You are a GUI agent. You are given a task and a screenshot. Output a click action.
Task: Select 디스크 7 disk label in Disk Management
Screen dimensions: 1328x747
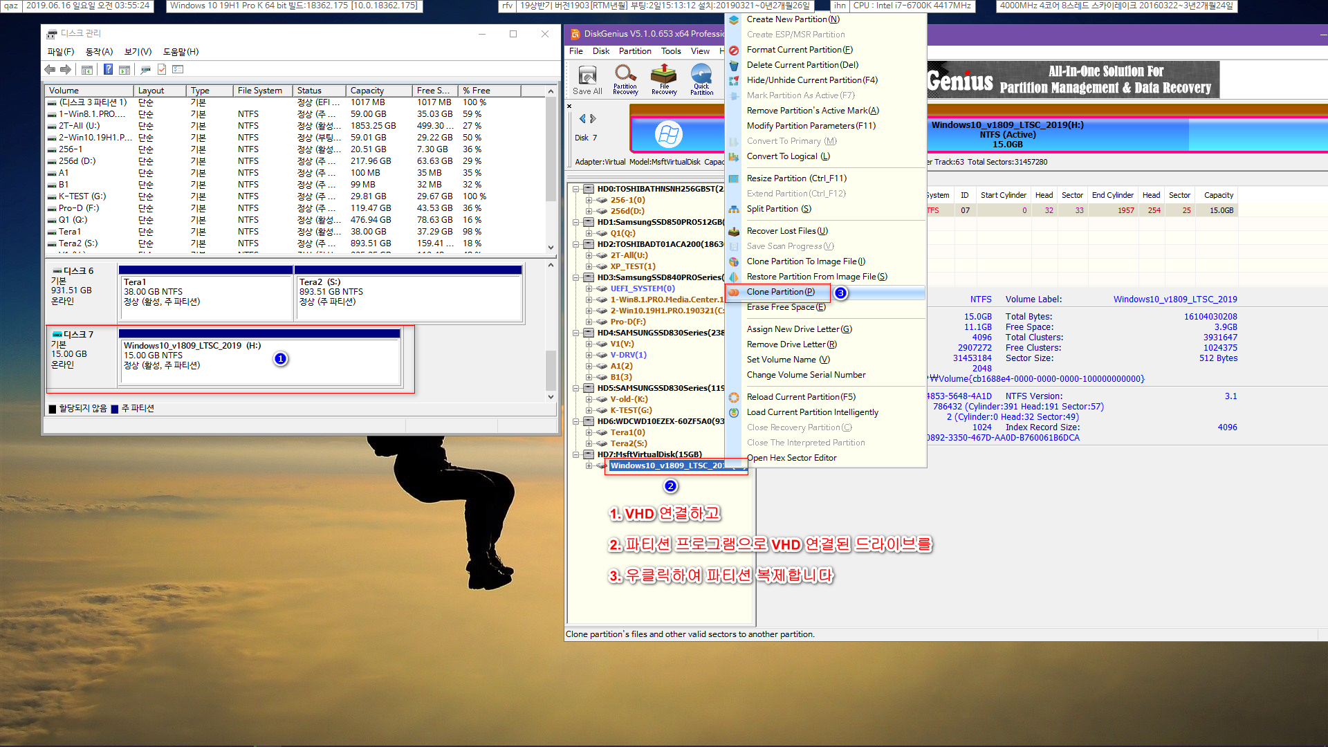click(82, 357)
